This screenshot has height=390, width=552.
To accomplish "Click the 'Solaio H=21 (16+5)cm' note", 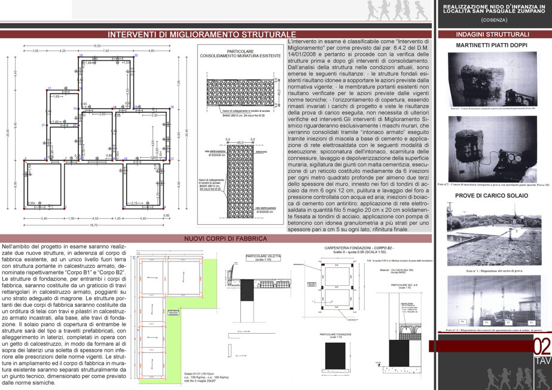I will click(x=199, y=374).
